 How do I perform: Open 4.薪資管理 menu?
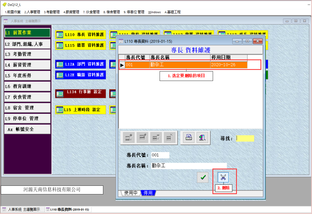(71, 12)
